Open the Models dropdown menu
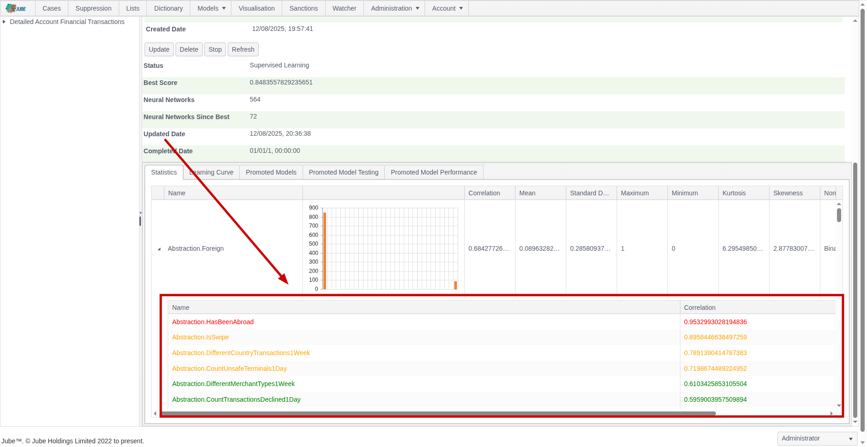 tap(211, 8)
